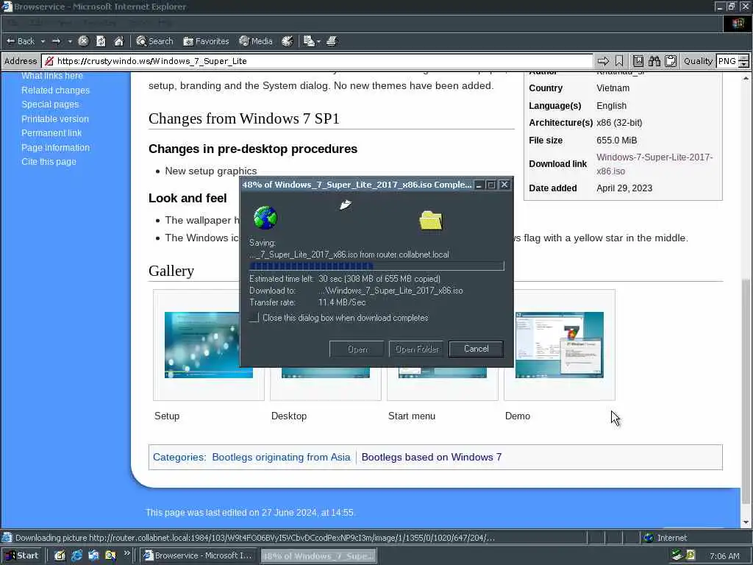
Task: Expand the Quick Launch overflow chevron
Action: point(126,553)
